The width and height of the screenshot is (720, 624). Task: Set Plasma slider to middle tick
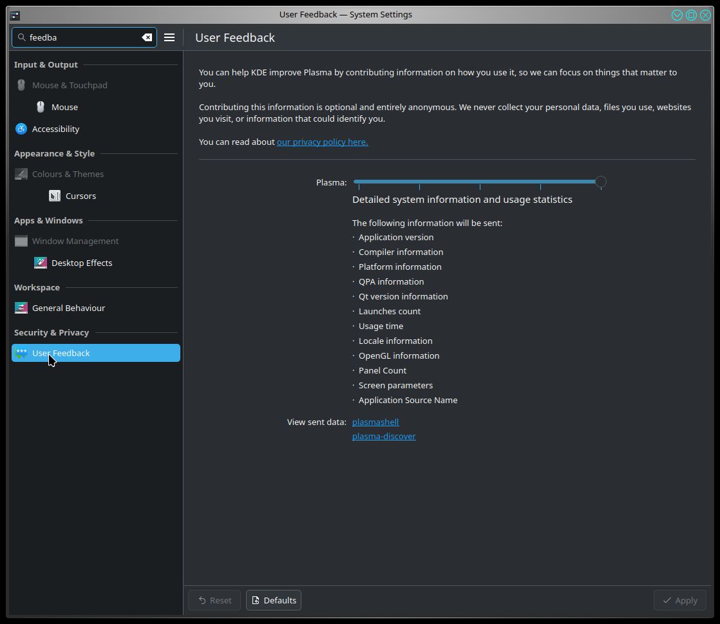(480, 182)
